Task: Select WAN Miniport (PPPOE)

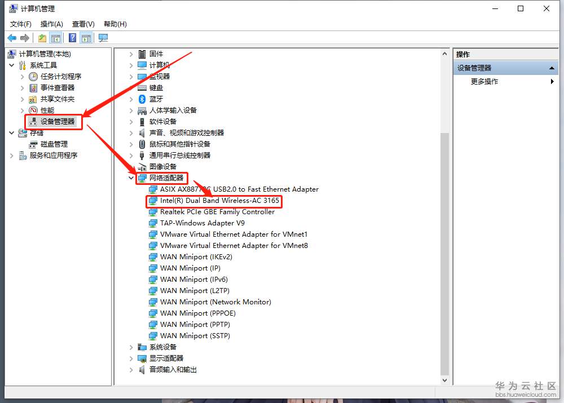Action: click(198, 313)
